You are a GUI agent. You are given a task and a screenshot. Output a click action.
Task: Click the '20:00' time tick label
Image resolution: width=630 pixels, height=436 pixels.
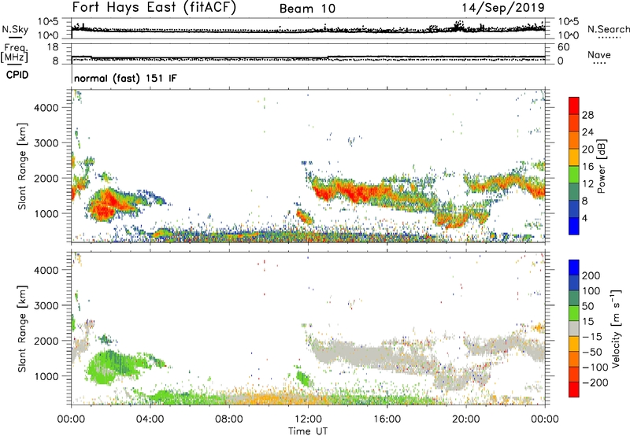click(x=466, y=419)
